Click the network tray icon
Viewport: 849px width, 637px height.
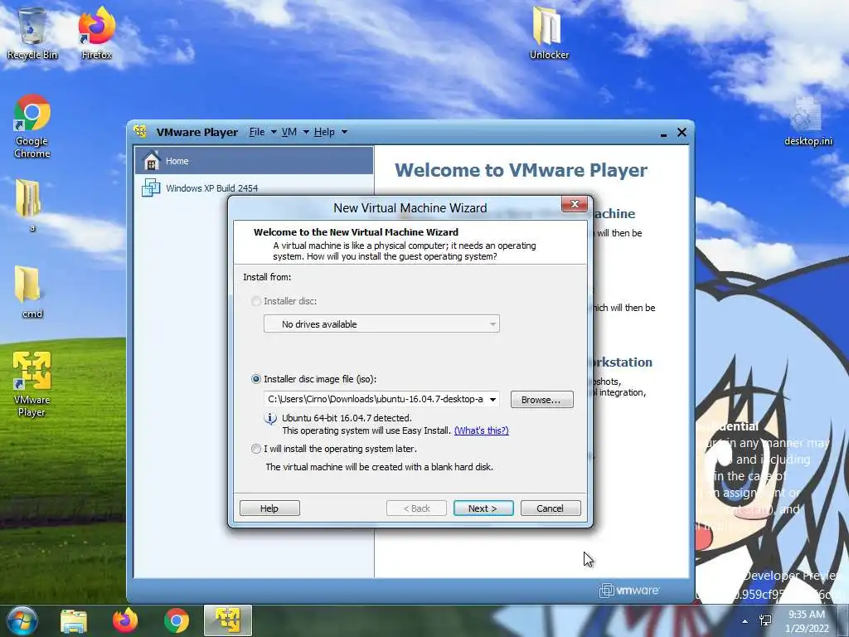(x=765, y=620)
